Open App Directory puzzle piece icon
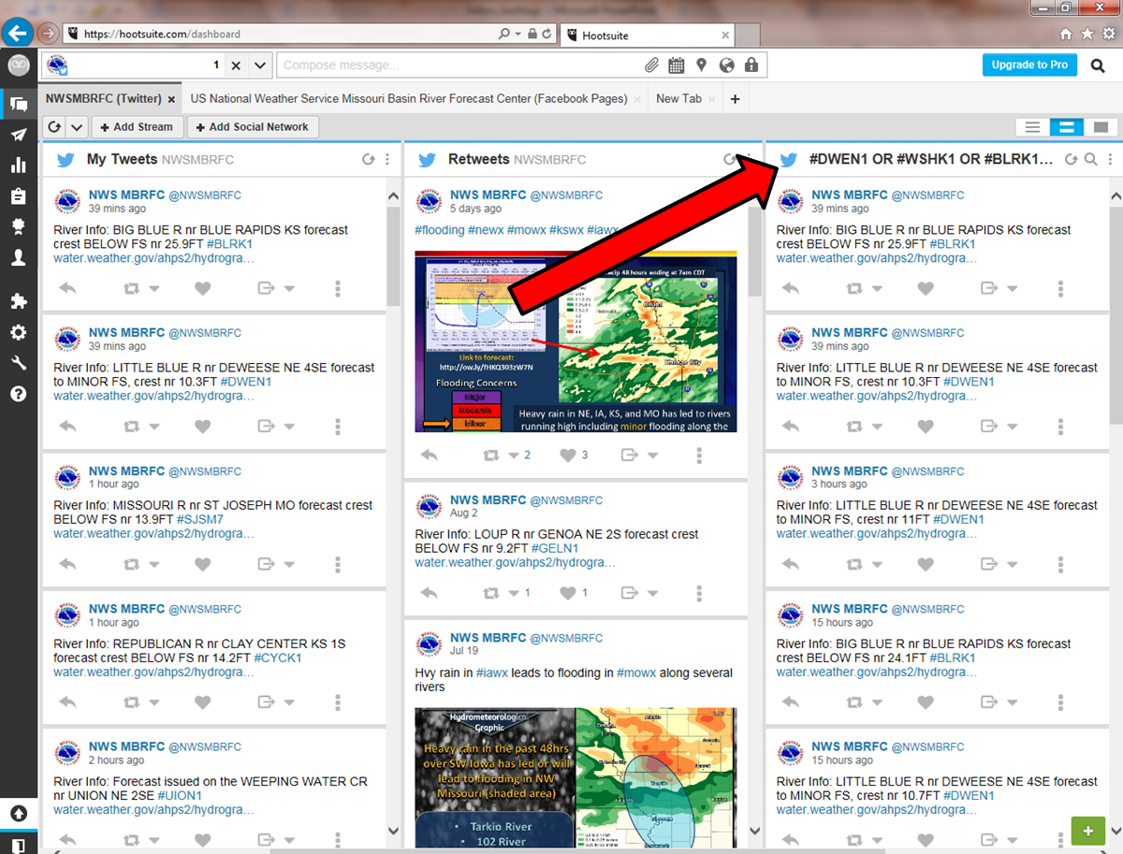 pos(18,301)
